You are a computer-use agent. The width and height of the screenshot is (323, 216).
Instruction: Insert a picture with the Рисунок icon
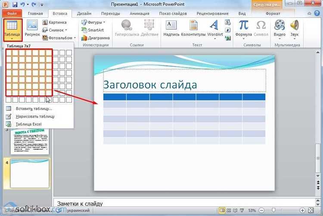pos(32,29)
